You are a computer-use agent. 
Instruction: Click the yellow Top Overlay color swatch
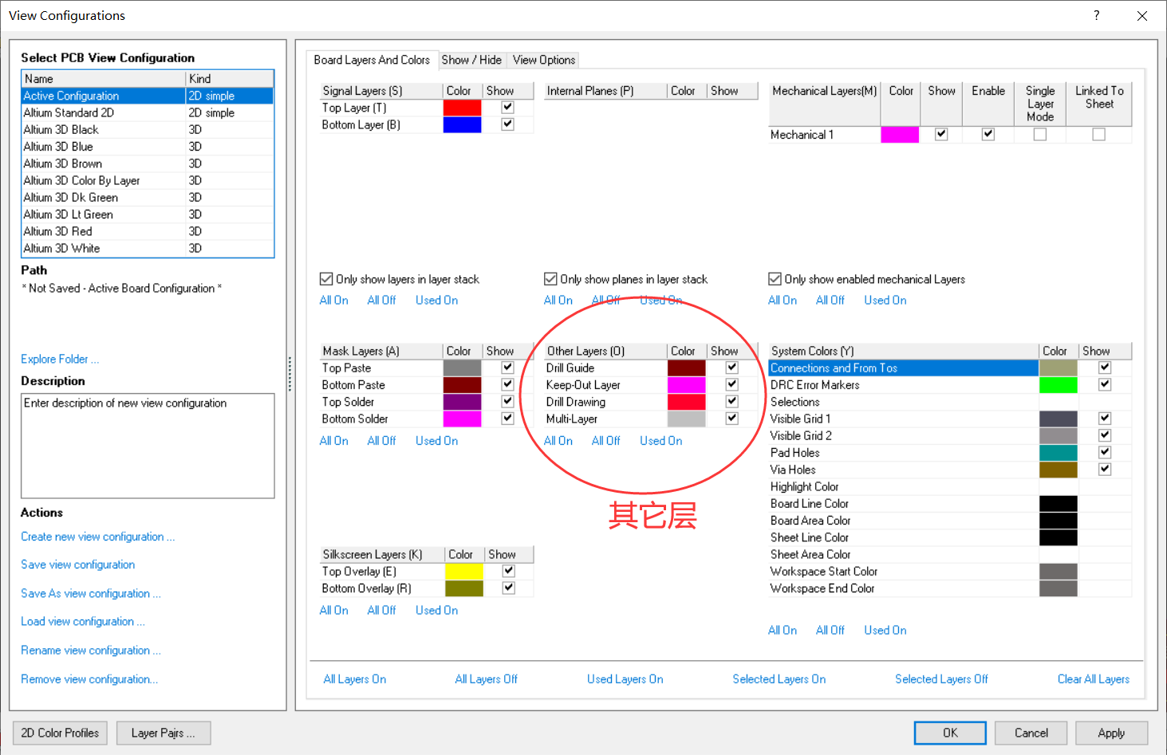[464, 571]
